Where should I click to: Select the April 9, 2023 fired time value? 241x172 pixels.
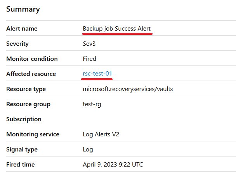[113, 165]
